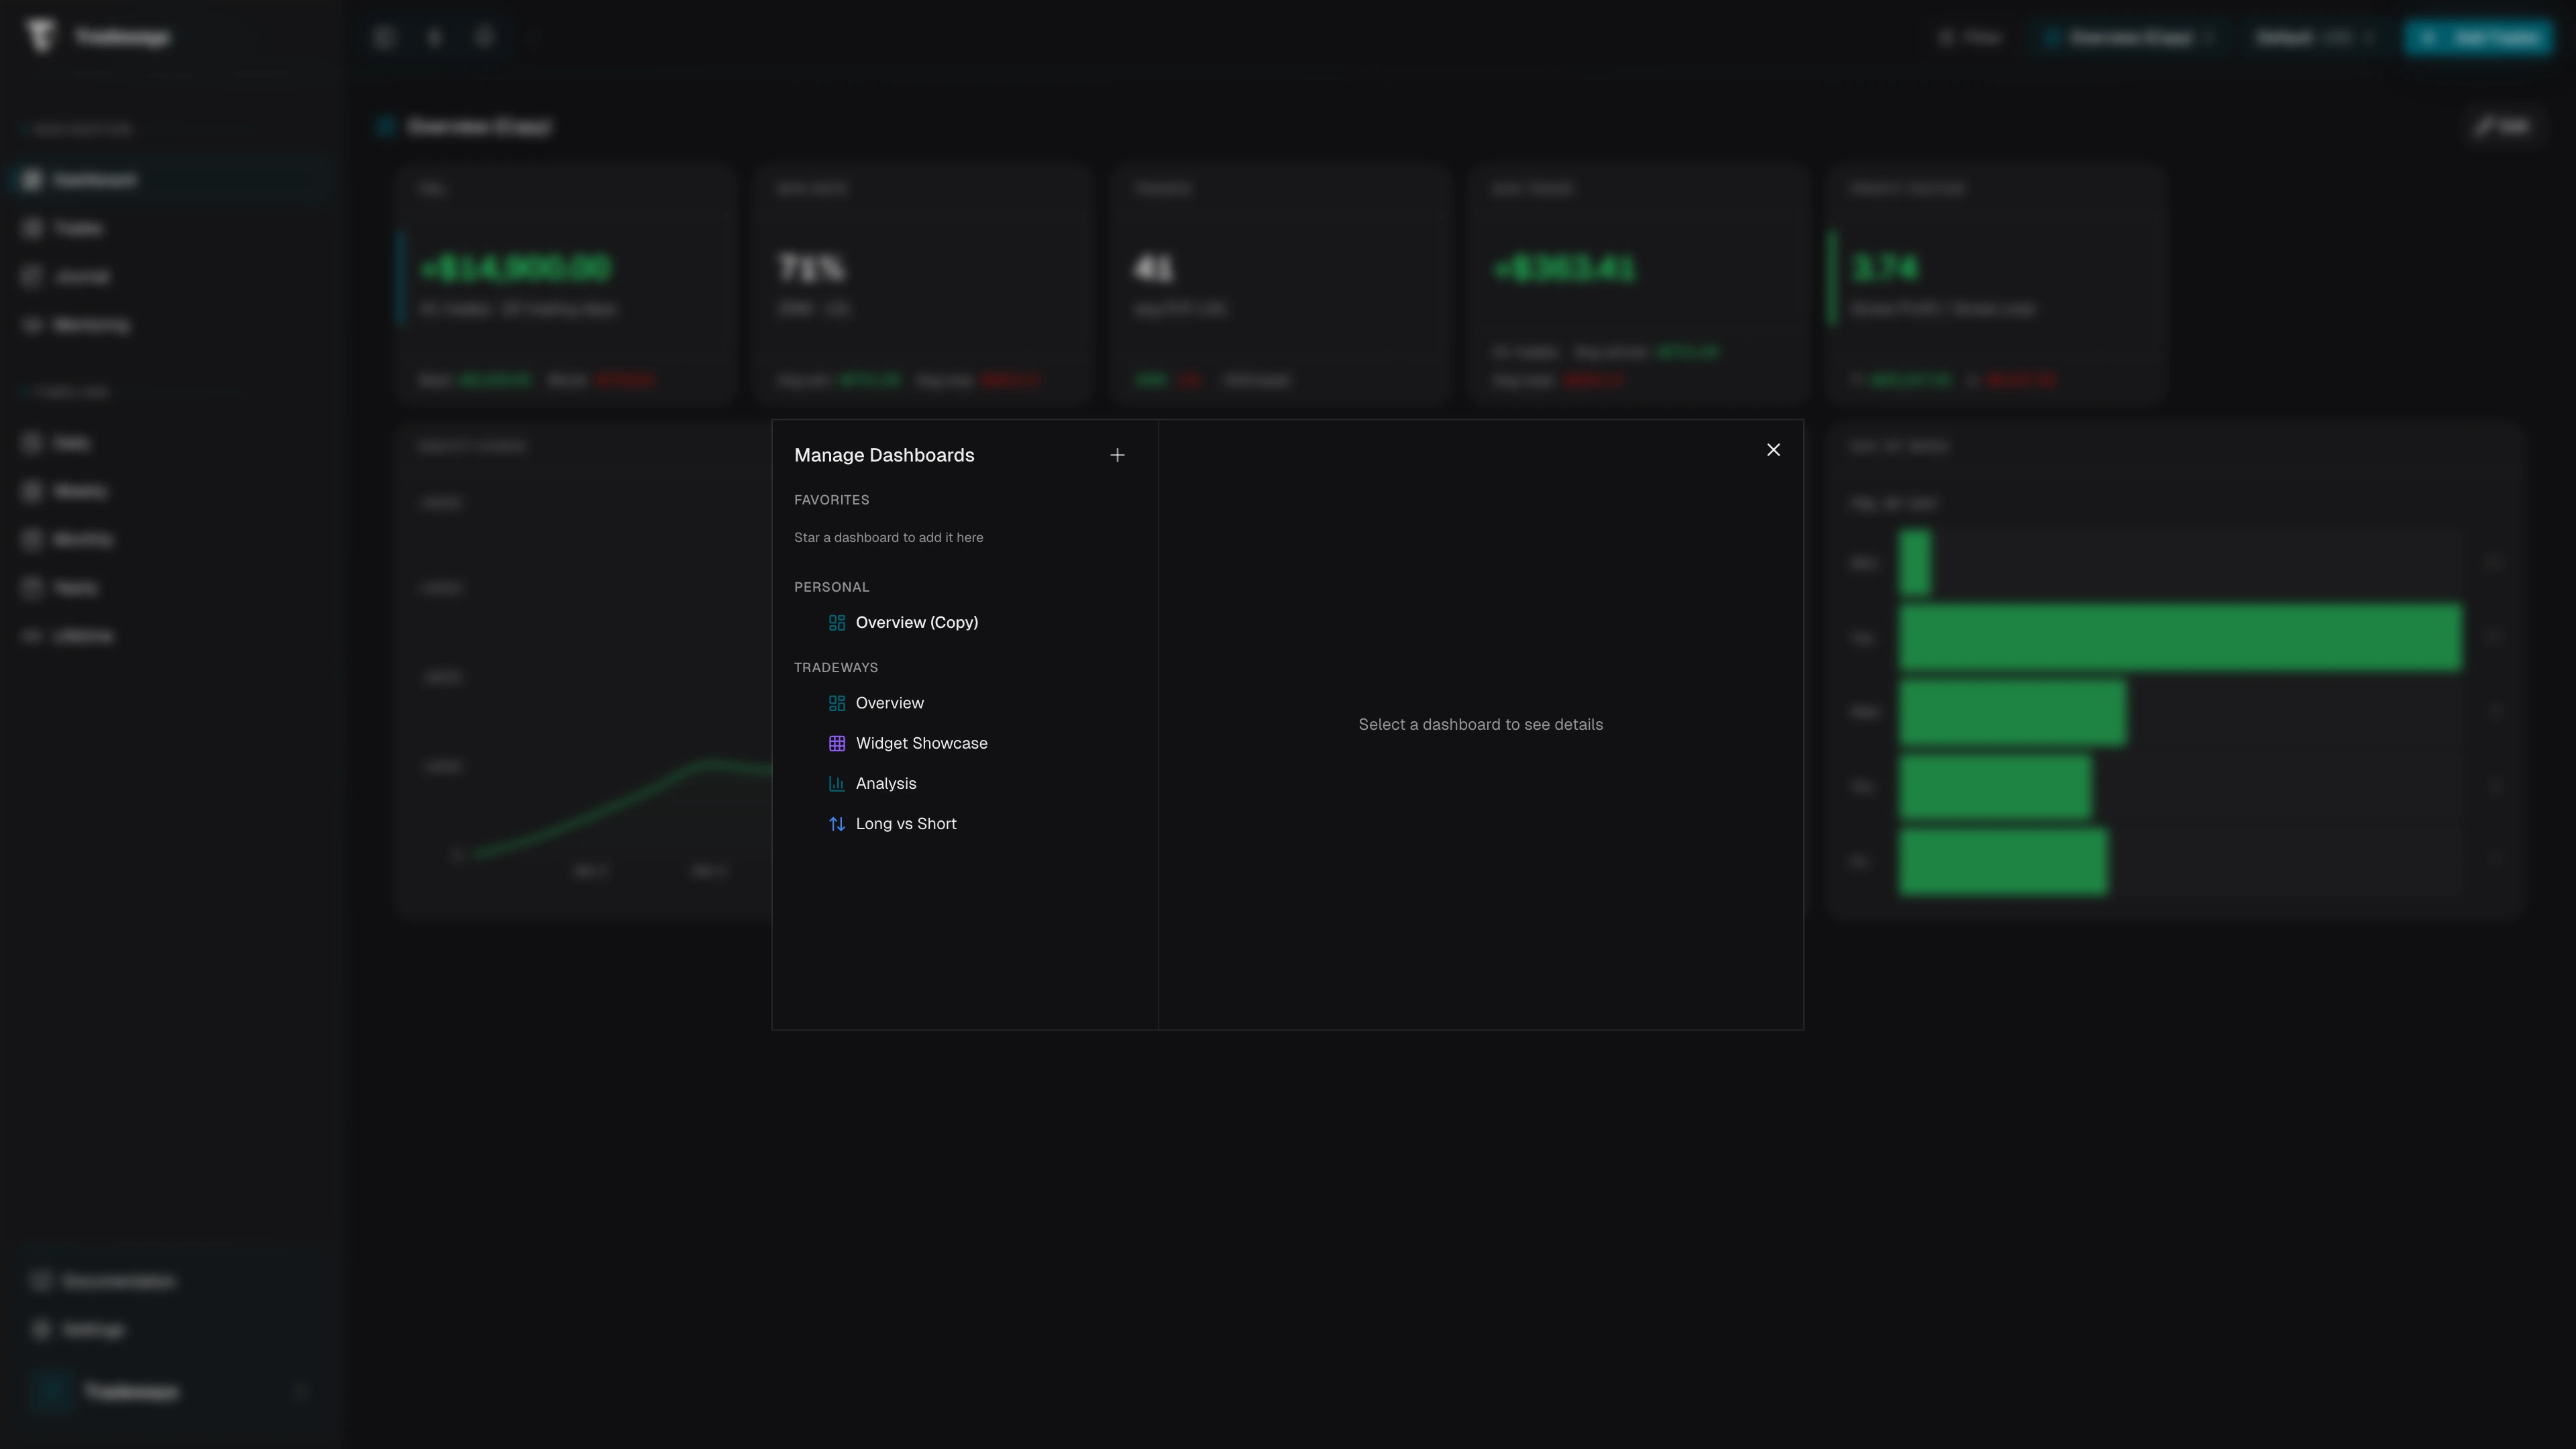Click the first toolbar icon top-left
This screenshot has height=1449, width=2576.
384,37
